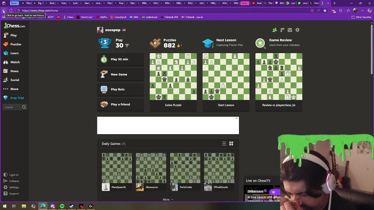The image size is (374, 210).
Task: Click the search magnifier icon
Action: (x=24, y=107)
